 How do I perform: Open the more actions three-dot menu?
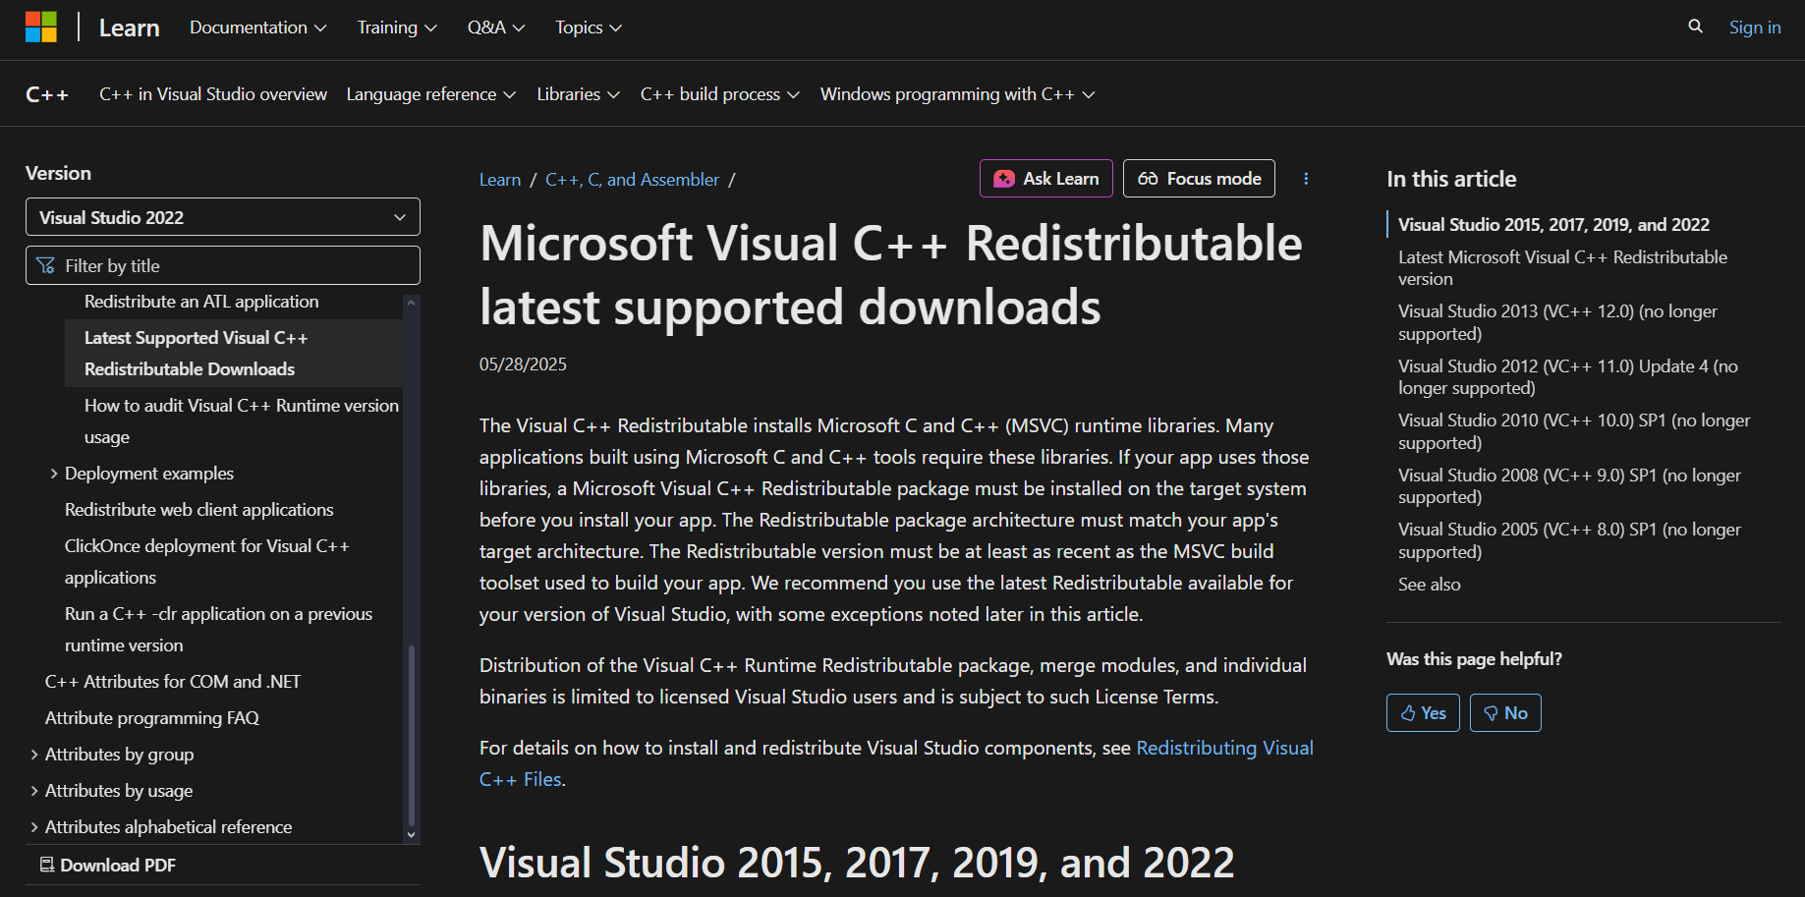point(1306,179)
